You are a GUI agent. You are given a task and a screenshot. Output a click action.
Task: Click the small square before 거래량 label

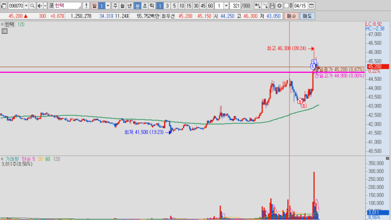pyautogui.click(x=2, y=159)
